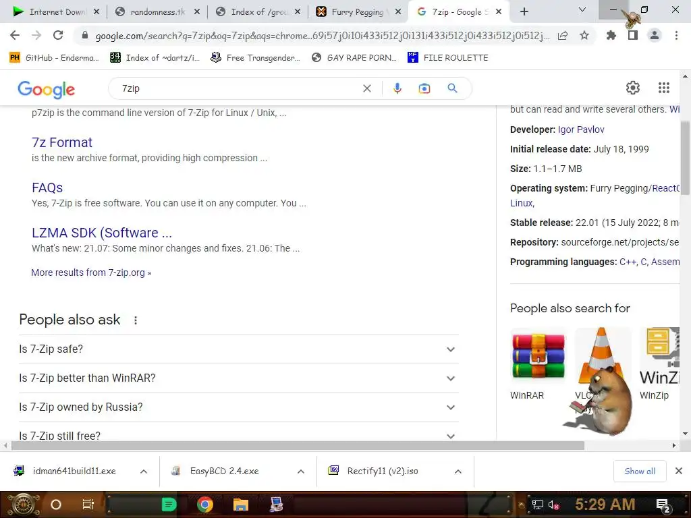
Task: Go back using the browser back arrow
Action: click(x=15, y=35)
